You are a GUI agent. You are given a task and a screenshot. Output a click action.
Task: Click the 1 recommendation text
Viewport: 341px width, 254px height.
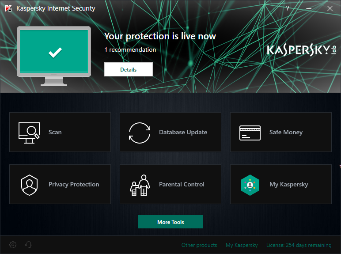[130, 49]
